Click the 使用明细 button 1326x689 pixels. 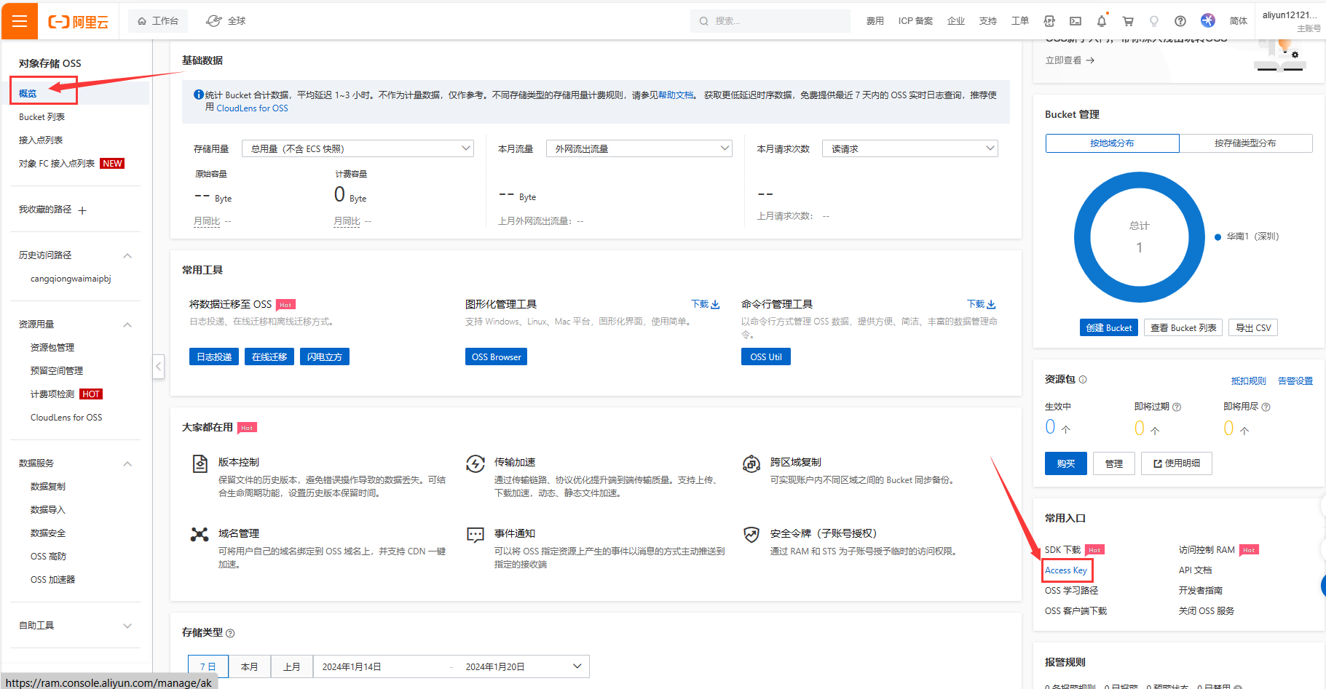pos(1176,463)
